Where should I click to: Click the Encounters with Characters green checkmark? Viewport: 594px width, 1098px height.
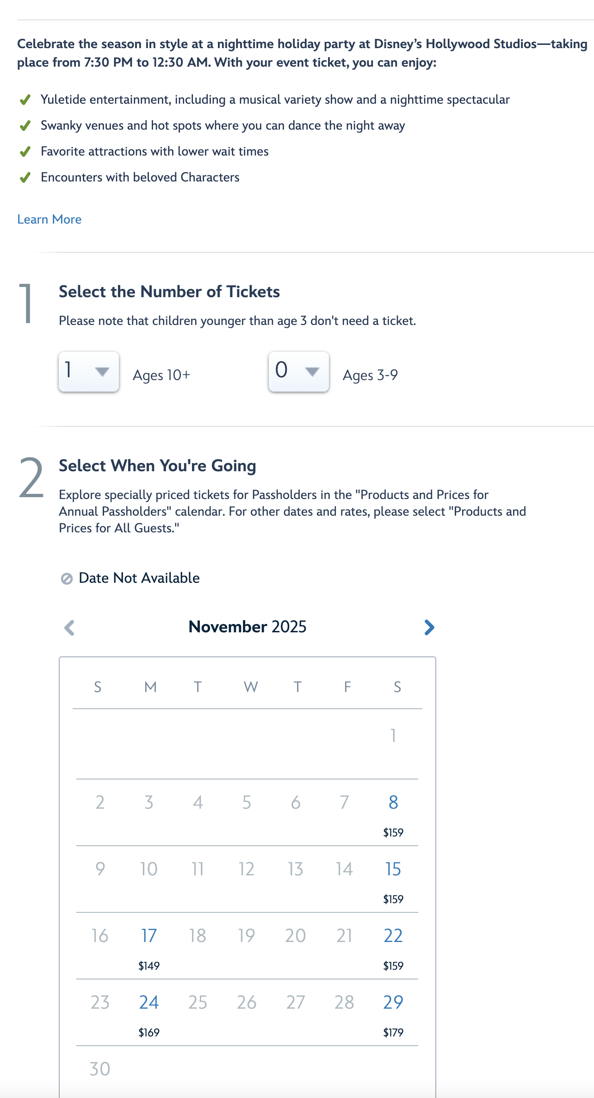(x=25, y=178)
